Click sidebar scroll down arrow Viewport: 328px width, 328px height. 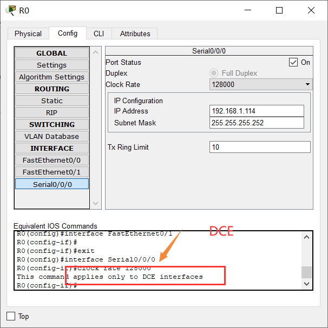click(x=96, y=203)
